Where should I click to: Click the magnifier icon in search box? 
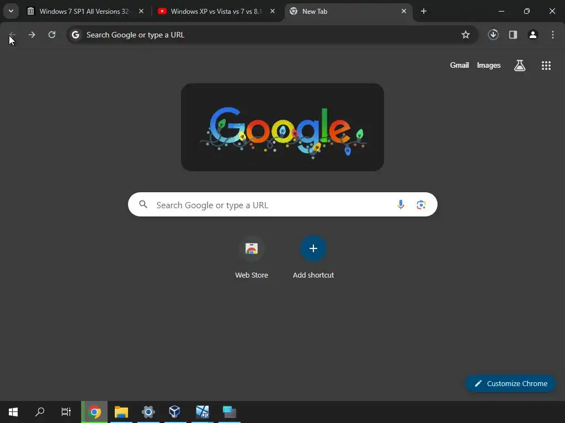tap(143, 205)
